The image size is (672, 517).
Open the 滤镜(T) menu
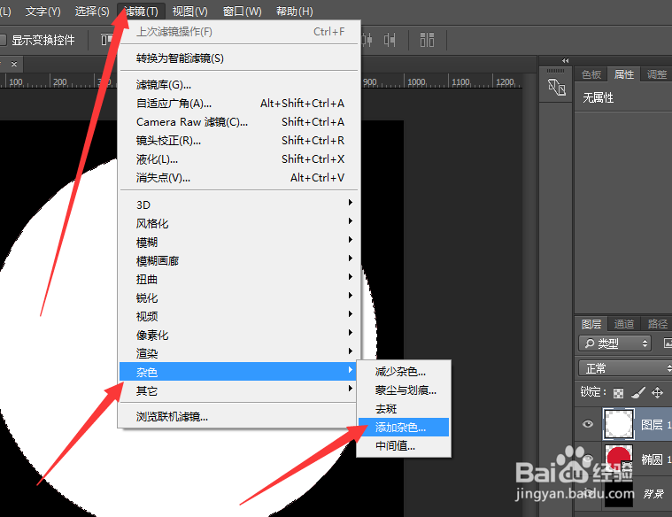click(x=141, y=12)
